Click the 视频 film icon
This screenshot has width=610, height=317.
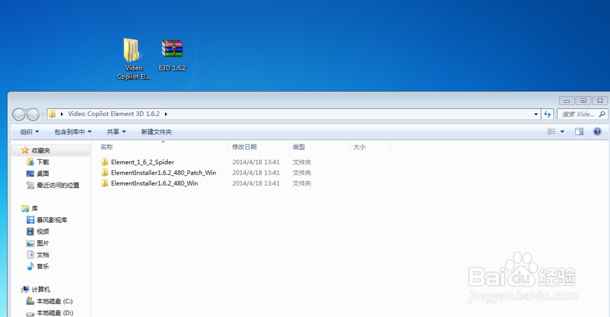[30, 232]
